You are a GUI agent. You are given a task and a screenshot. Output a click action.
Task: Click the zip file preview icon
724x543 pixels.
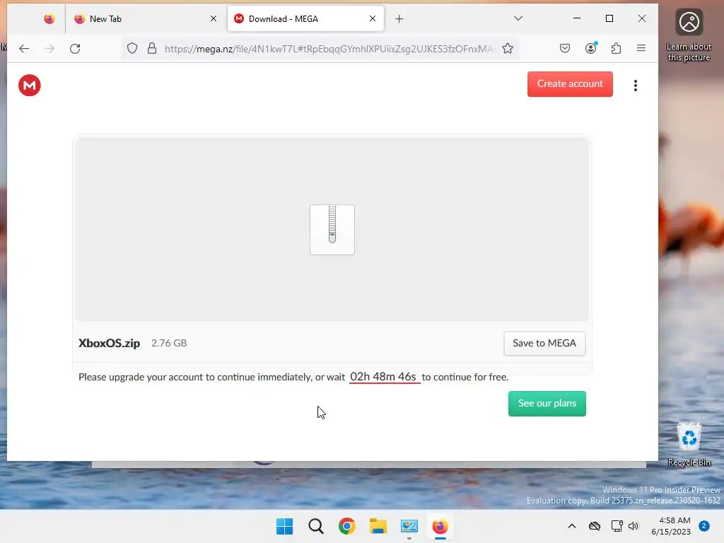point(332,230)
